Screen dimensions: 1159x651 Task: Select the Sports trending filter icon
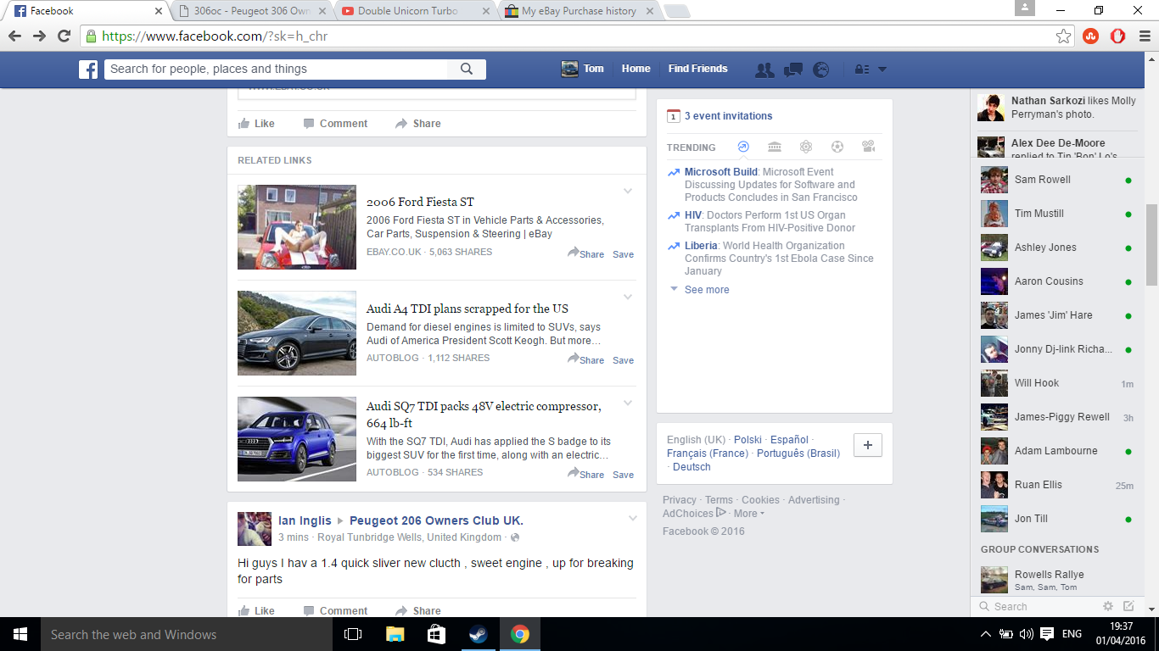tap(837, 147)
